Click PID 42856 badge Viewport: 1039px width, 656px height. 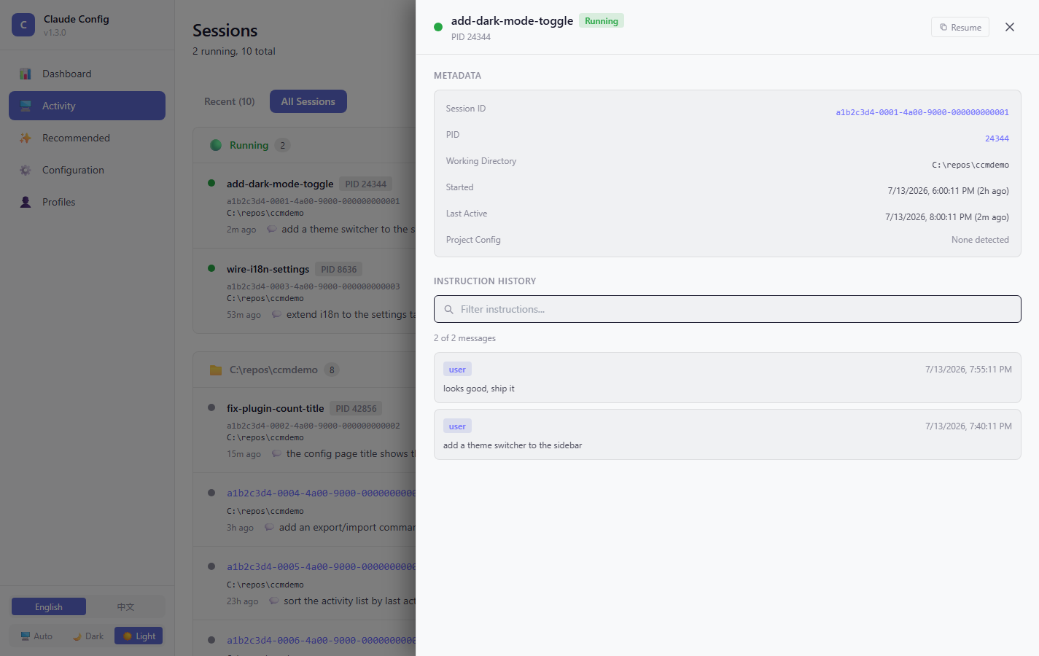(x=356, y=409)
